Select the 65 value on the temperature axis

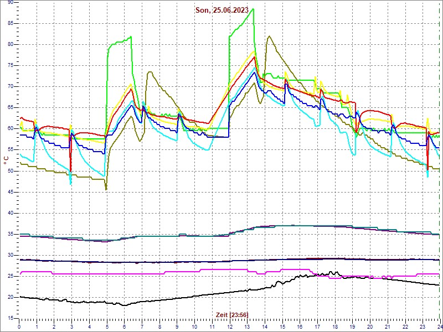[11, 107]
